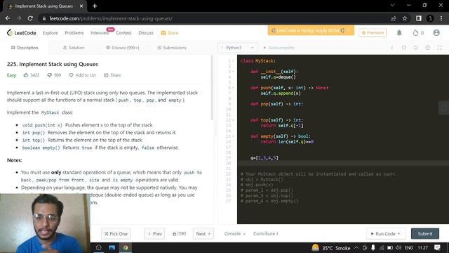Open the browser side panel icon
This screenshot has height=253, width=449.
click(x=418, y=18)
